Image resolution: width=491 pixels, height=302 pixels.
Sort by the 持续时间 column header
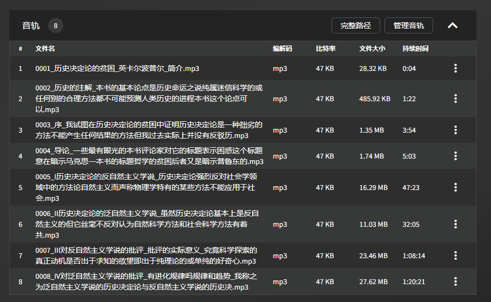415,49
